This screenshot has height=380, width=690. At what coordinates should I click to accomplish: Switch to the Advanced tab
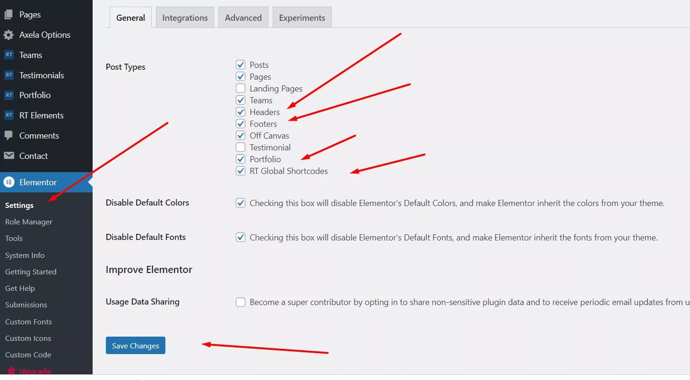(x=243, y=17)
